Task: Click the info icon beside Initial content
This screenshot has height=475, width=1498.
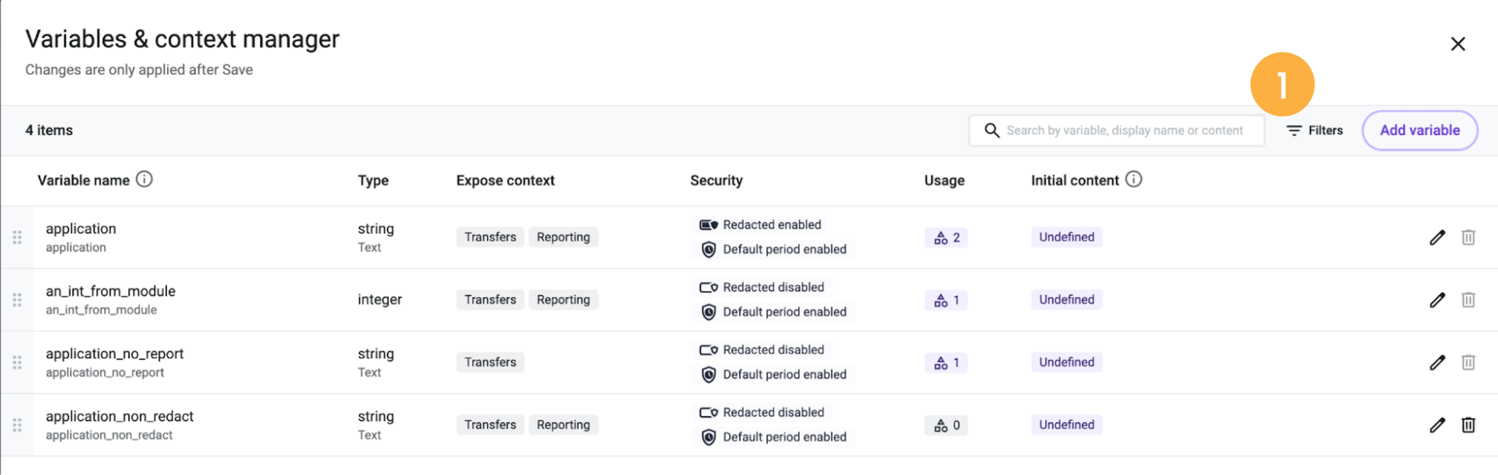Action: click(x=1134, y=179)
